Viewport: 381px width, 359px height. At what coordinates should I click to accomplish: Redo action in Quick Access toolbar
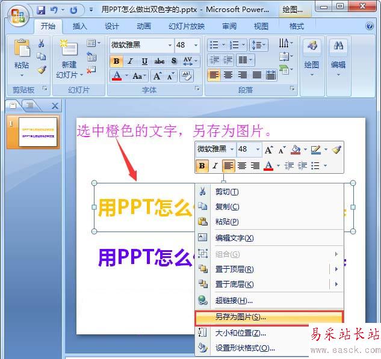(x=73, y=10)
